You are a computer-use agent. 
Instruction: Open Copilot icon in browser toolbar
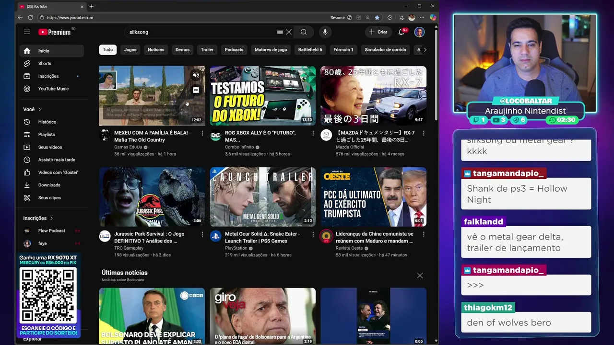pos(433,18)
